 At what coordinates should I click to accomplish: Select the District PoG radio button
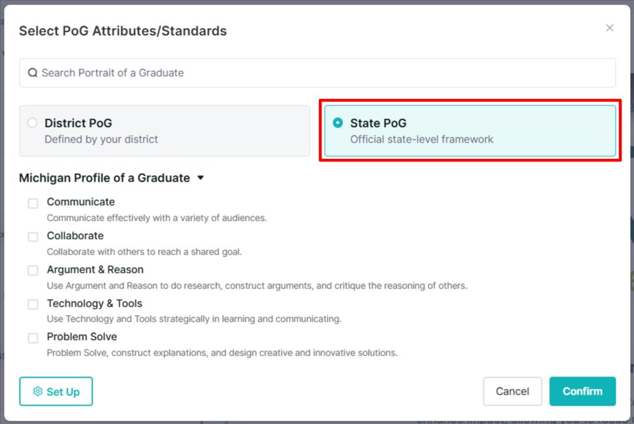pyautogui.click(x=33, y=122)
